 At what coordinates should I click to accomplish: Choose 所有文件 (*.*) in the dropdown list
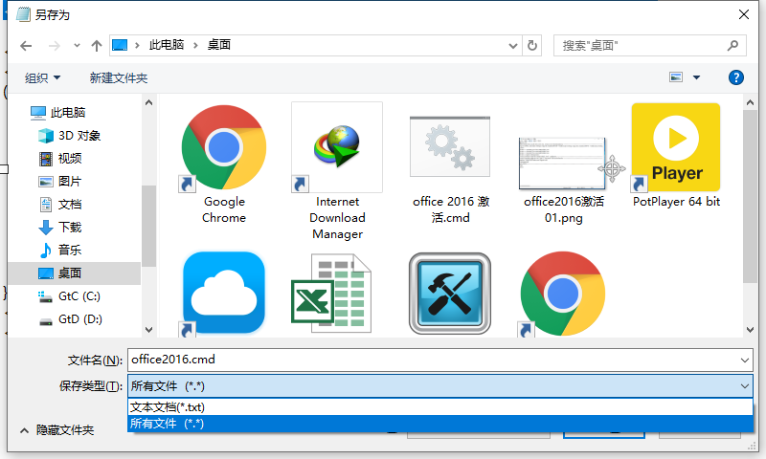pyautogui.click(x=440, y=424)
